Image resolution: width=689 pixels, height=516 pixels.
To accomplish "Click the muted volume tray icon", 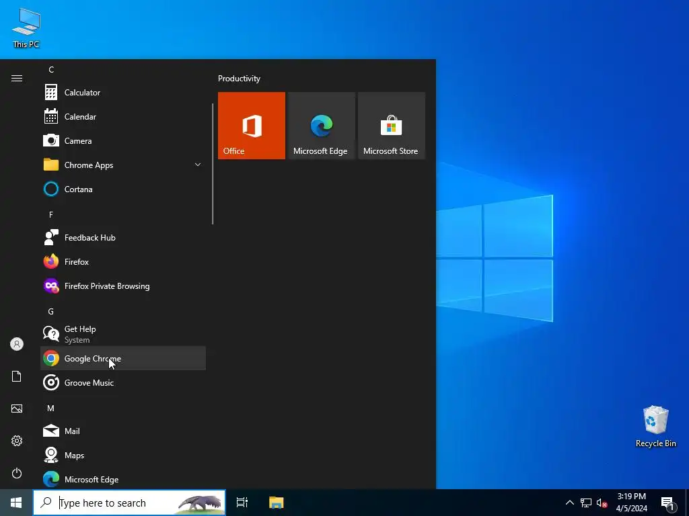I will [x=602, y=503].
